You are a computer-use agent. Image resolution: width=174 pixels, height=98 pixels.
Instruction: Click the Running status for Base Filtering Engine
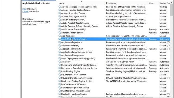pos(153,71)
